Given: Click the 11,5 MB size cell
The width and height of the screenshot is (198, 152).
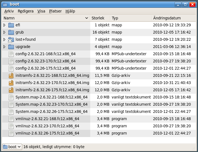Looking at the screenshot, I should click(102, 75).
